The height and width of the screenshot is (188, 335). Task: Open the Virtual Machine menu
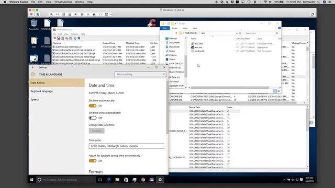pos(63,2)
